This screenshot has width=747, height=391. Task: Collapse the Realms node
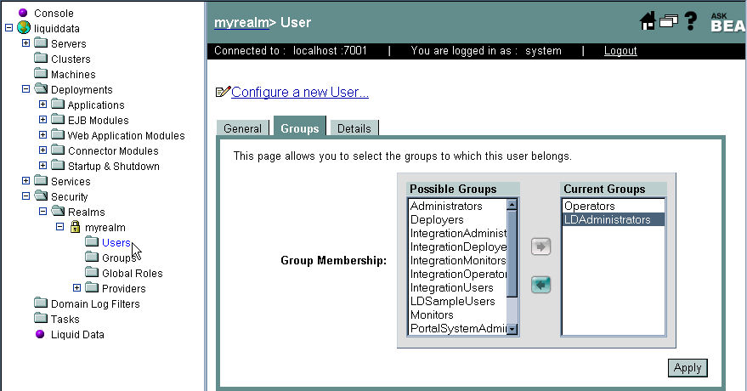pos(42,211)
